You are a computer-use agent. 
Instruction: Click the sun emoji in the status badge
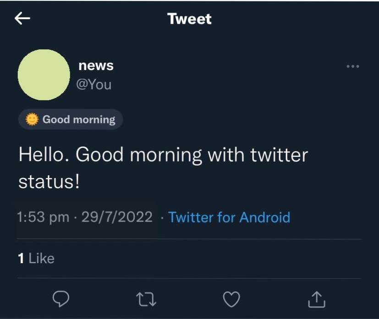32,119
